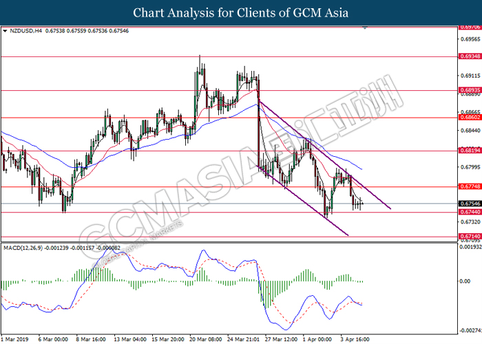Viewport: 482px width, 344px height.
Task: Click the 0.69565 price scale value
Action: click(470, 39)
